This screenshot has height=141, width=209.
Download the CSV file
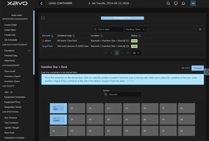pyautogui.click(x=185, y=68)
